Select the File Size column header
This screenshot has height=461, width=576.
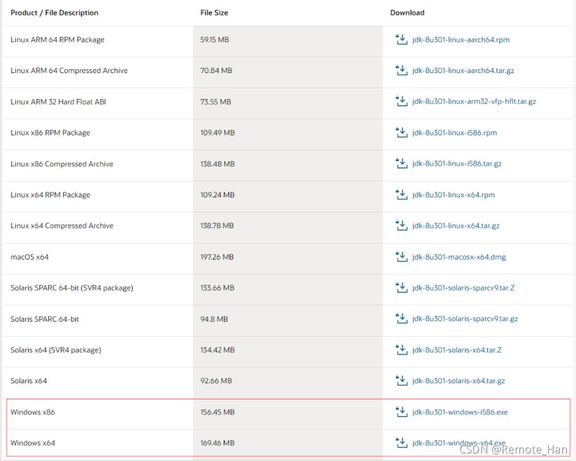[x=214, y=13]
